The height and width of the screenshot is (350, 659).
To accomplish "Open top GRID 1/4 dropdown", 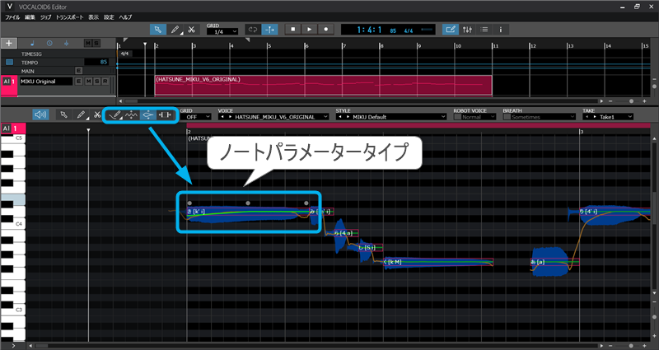I will tap(222, 32).
